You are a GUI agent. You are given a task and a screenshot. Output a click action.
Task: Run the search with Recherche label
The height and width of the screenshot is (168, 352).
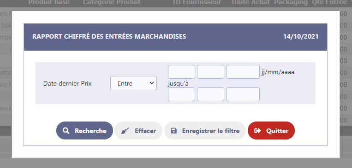click(x=90, y=131)
